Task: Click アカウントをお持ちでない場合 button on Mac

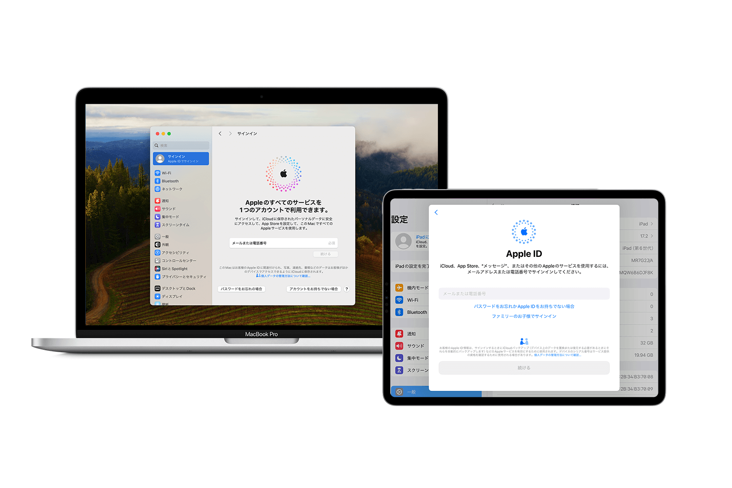Action: point(314,289)
